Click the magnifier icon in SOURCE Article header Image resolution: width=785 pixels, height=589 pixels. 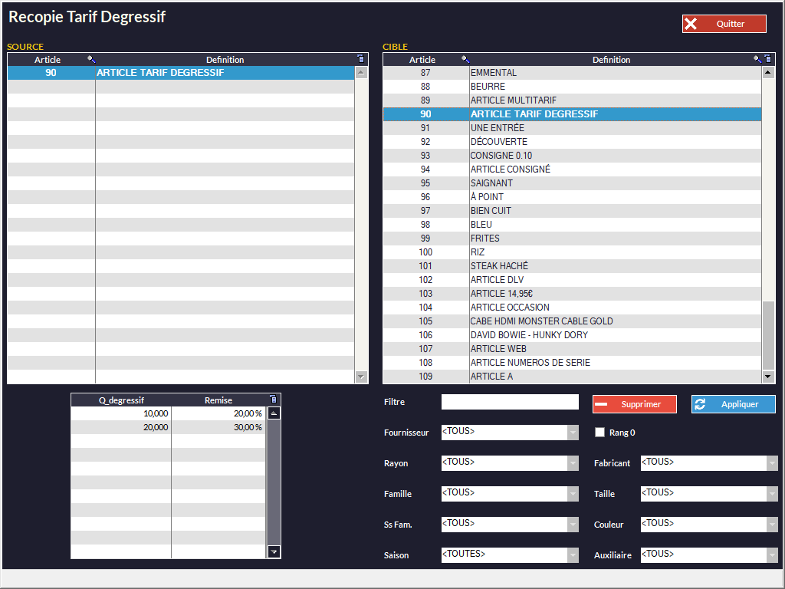(x=91, y=59)
